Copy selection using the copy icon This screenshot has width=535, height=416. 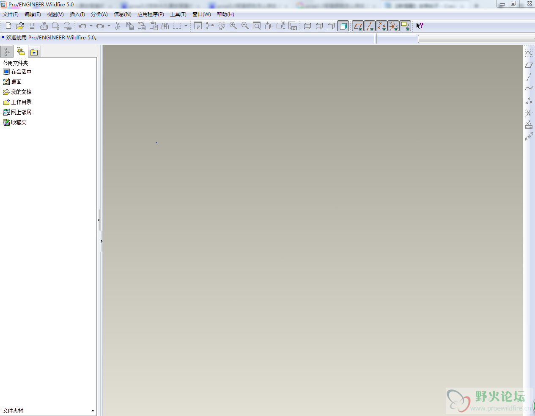coord(130,26)
